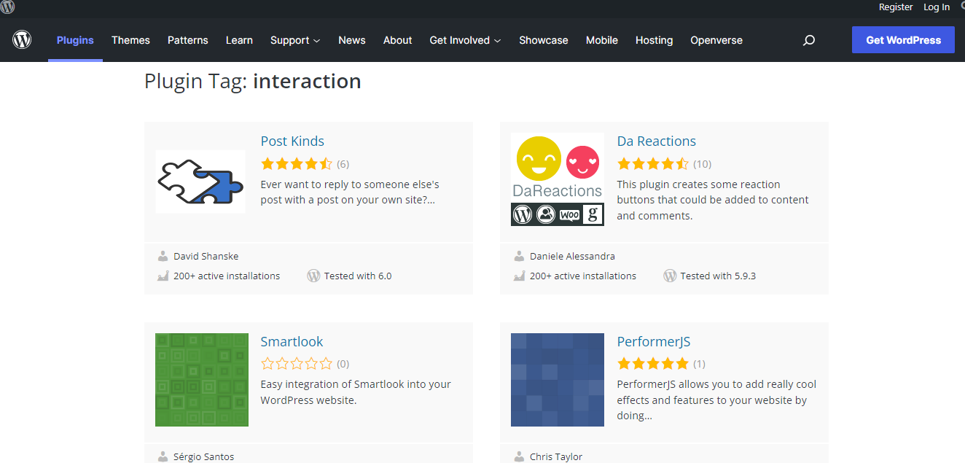Select the Openverse menu item

pyautogui.click(x=716, y=40)
